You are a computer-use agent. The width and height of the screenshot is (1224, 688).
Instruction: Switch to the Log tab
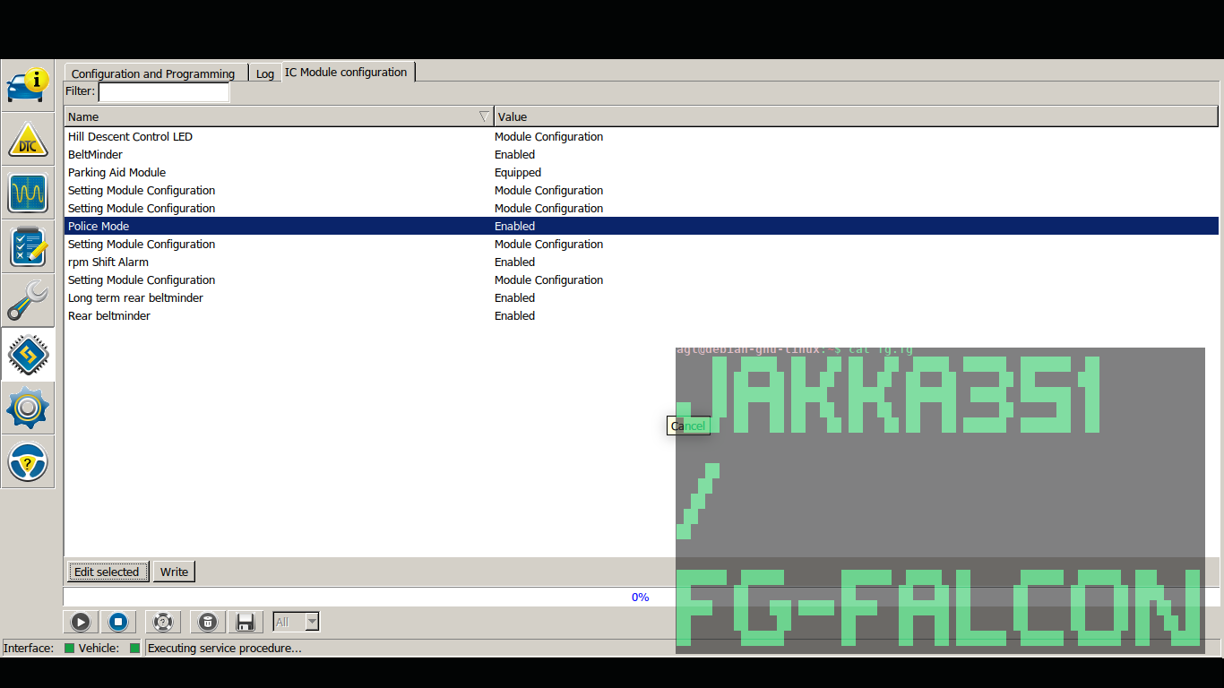(265, 73)
